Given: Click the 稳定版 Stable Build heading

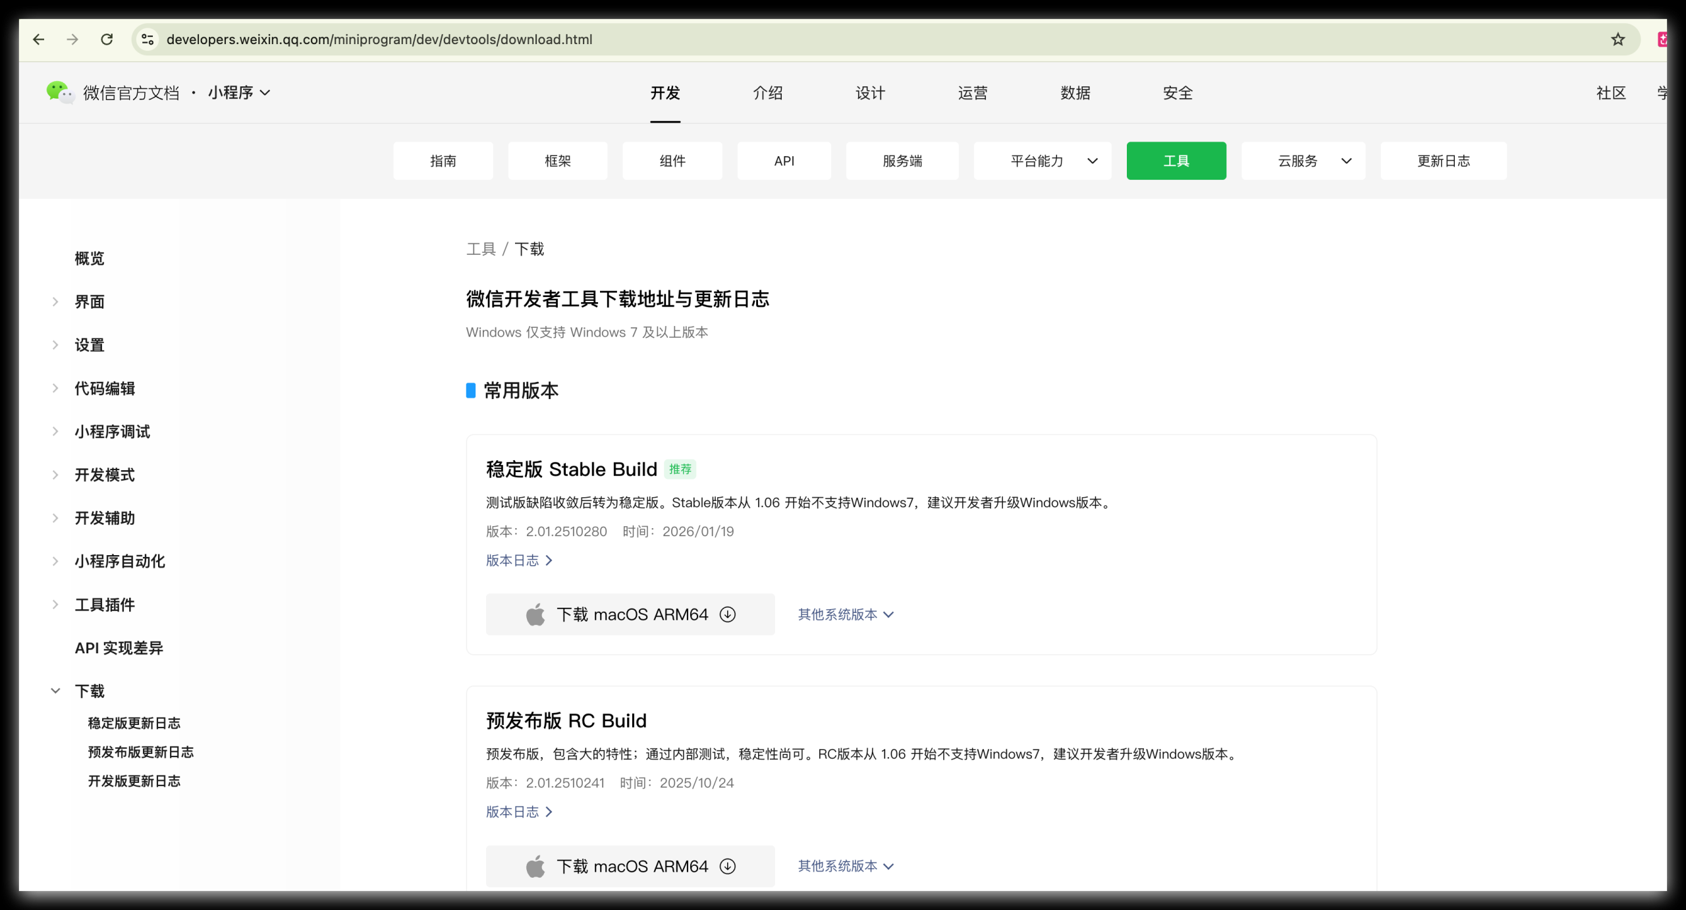Looking at the screenshot, I should 572,469.
